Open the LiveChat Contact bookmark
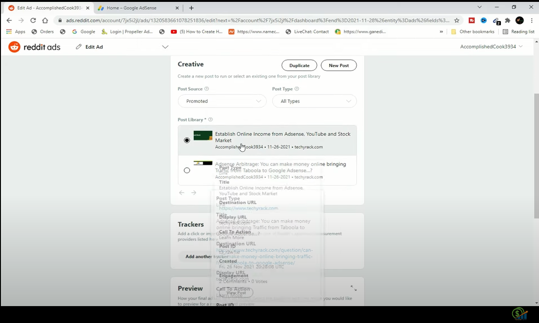Screen dimensions: 539x323 click(x=308, y=31)
